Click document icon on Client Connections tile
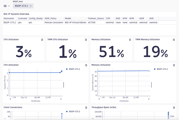 pyautogui.click(x=86, y=108)
